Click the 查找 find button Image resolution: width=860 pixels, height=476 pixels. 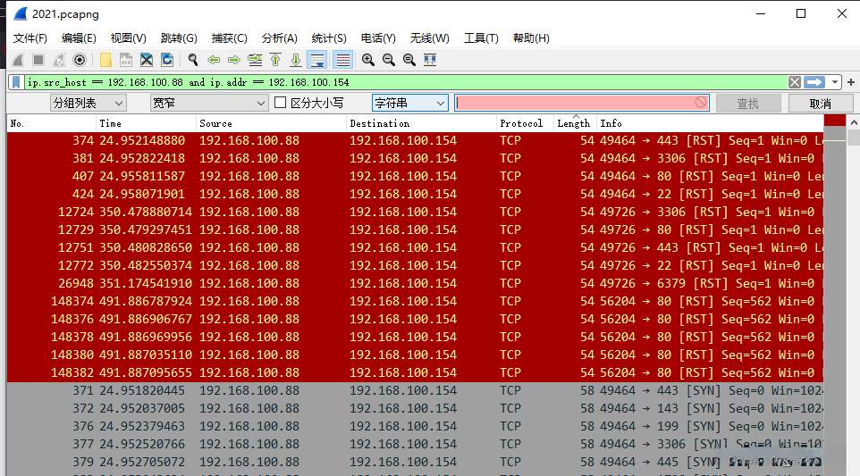click(x=748, y=103)
